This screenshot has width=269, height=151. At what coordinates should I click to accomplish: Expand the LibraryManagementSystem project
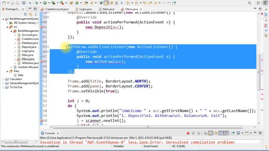pyautogui.click(x=3, y=83)
